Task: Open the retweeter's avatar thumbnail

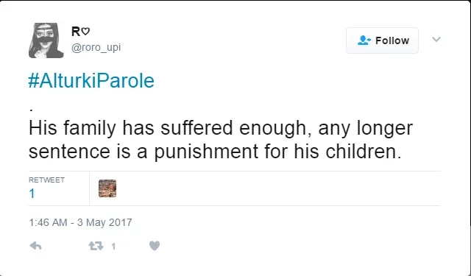Action: point(107,188)
